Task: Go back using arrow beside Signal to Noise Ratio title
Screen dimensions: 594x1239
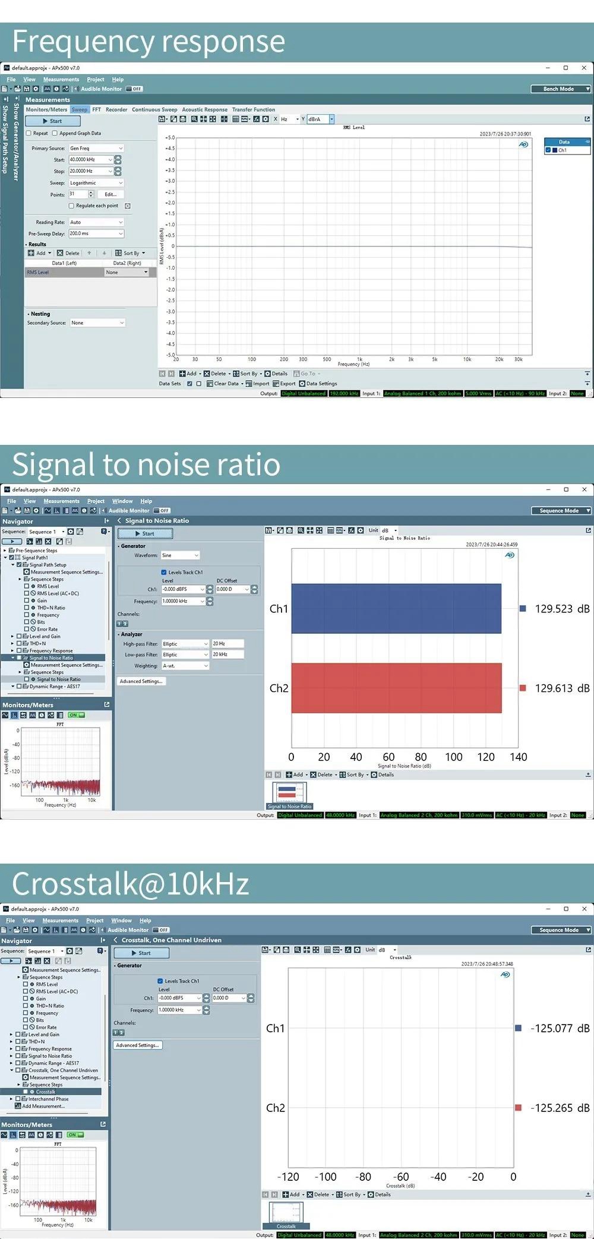Action: [x=119, y=520]
